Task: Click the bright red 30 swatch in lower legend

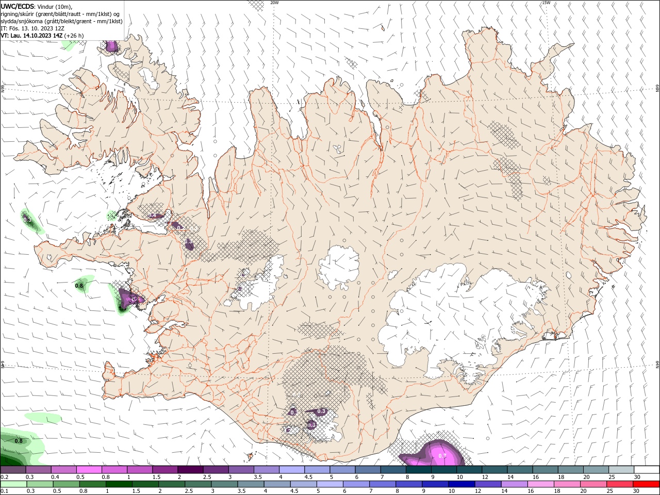Action: [x=647, y=484]
